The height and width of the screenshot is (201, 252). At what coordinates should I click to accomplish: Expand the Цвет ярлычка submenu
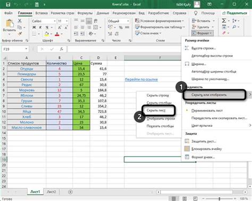point(216,126)
